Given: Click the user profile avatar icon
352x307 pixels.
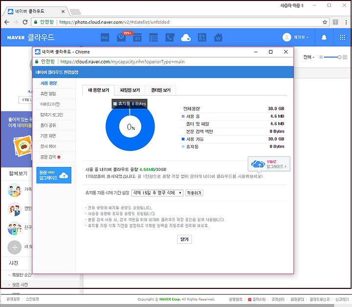Looking at the screenshot, I should [x=286, y=37].
